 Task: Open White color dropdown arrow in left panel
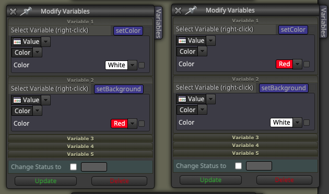pos(133,65)
